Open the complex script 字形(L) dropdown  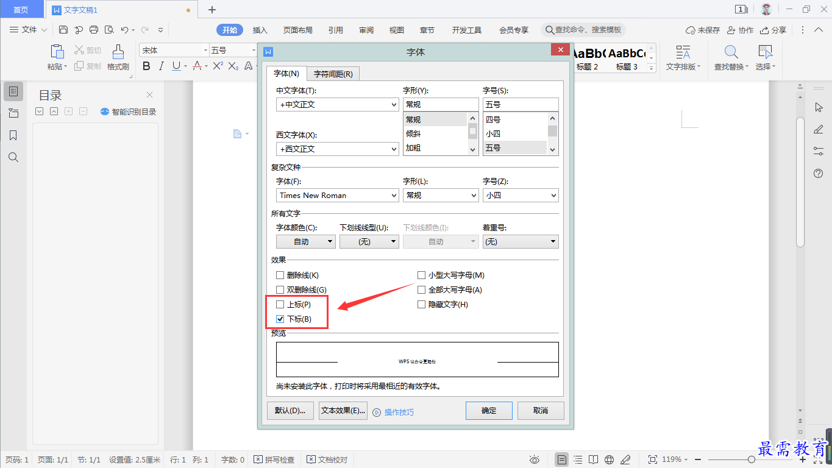pos(441,196)
